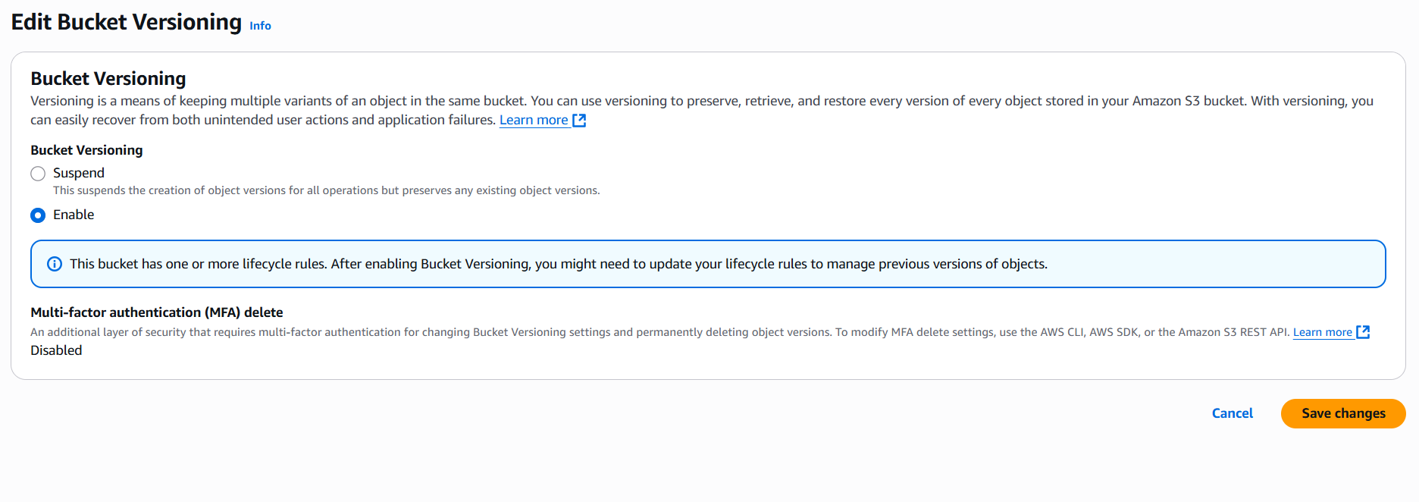The image size is (1419, 502).
Task: Click the external link icon beside MFA Learn more
Action: pyautogui.click(x=1363, y=332)
